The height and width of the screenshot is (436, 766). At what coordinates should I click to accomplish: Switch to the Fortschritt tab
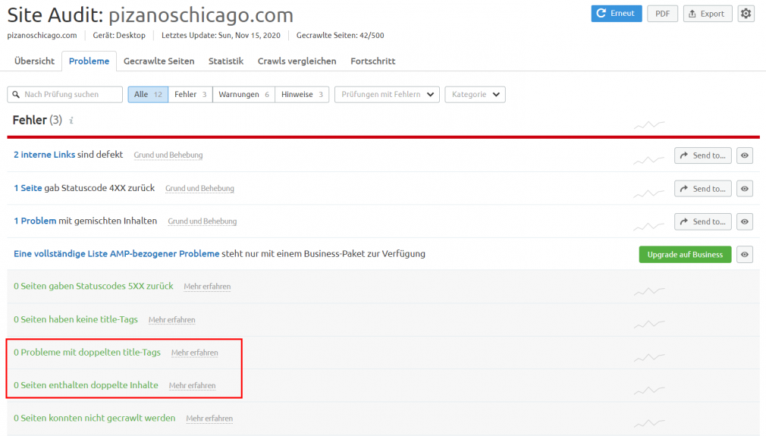tap(372, 61)
